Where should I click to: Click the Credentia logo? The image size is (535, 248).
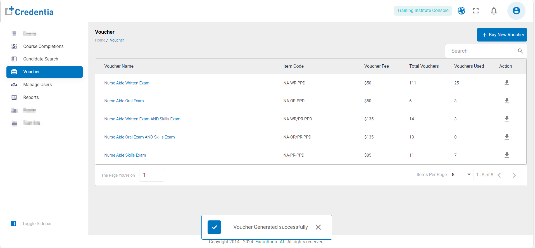pos(29,11)
